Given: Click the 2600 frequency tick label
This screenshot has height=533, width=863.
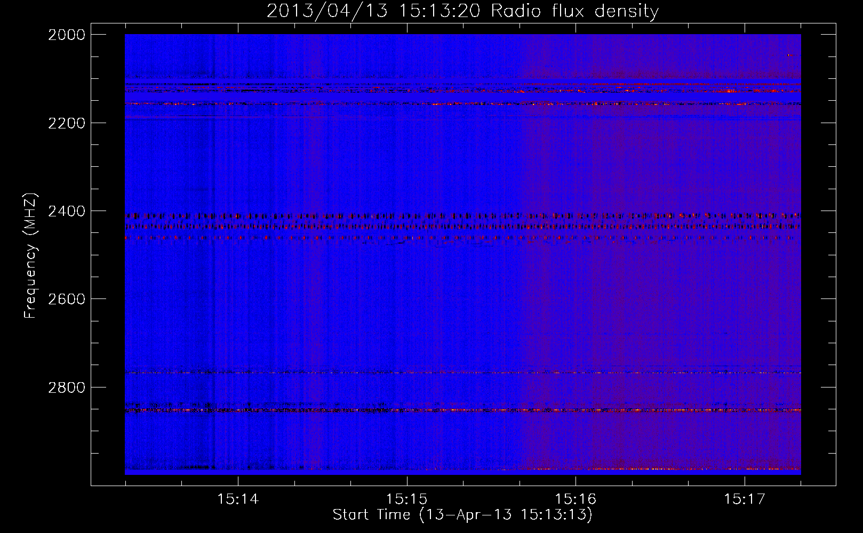Looking at the screenshot, I should 67,299.
